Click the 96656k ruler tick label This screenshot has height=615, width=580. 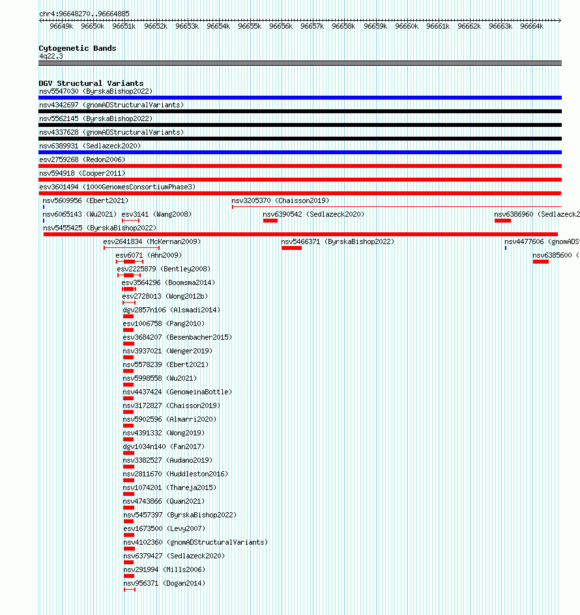click(x=281, y=26)
